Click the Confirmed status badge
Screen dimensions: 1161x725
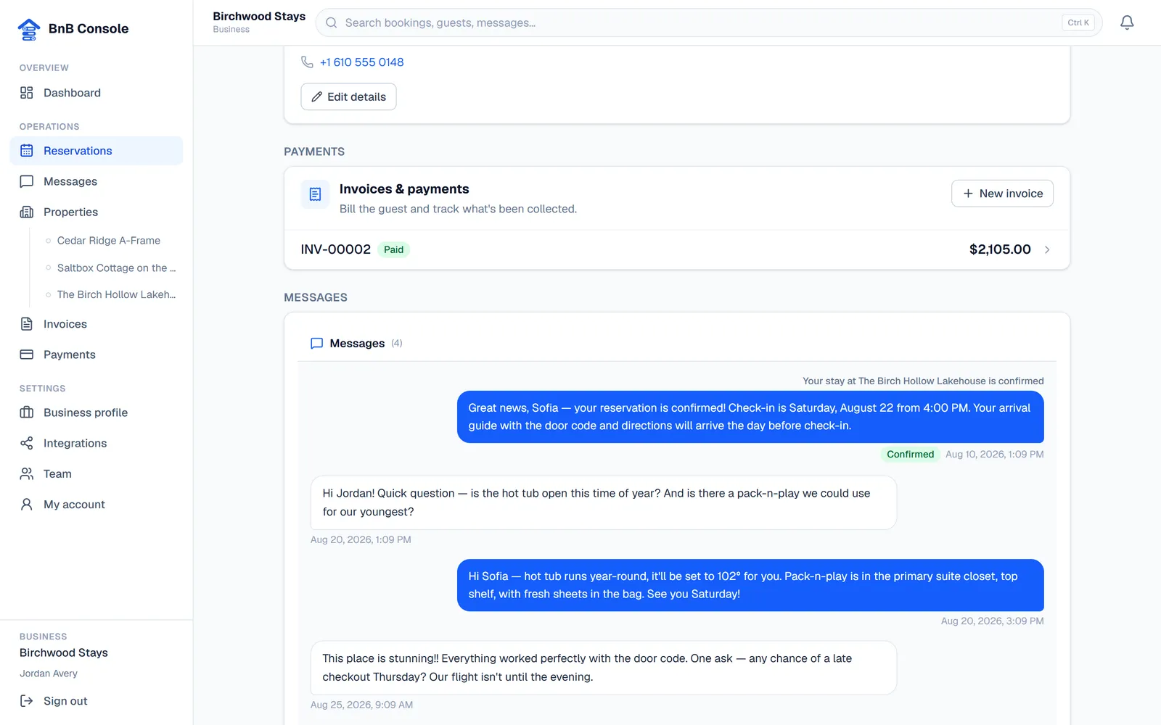coord(910,455)
